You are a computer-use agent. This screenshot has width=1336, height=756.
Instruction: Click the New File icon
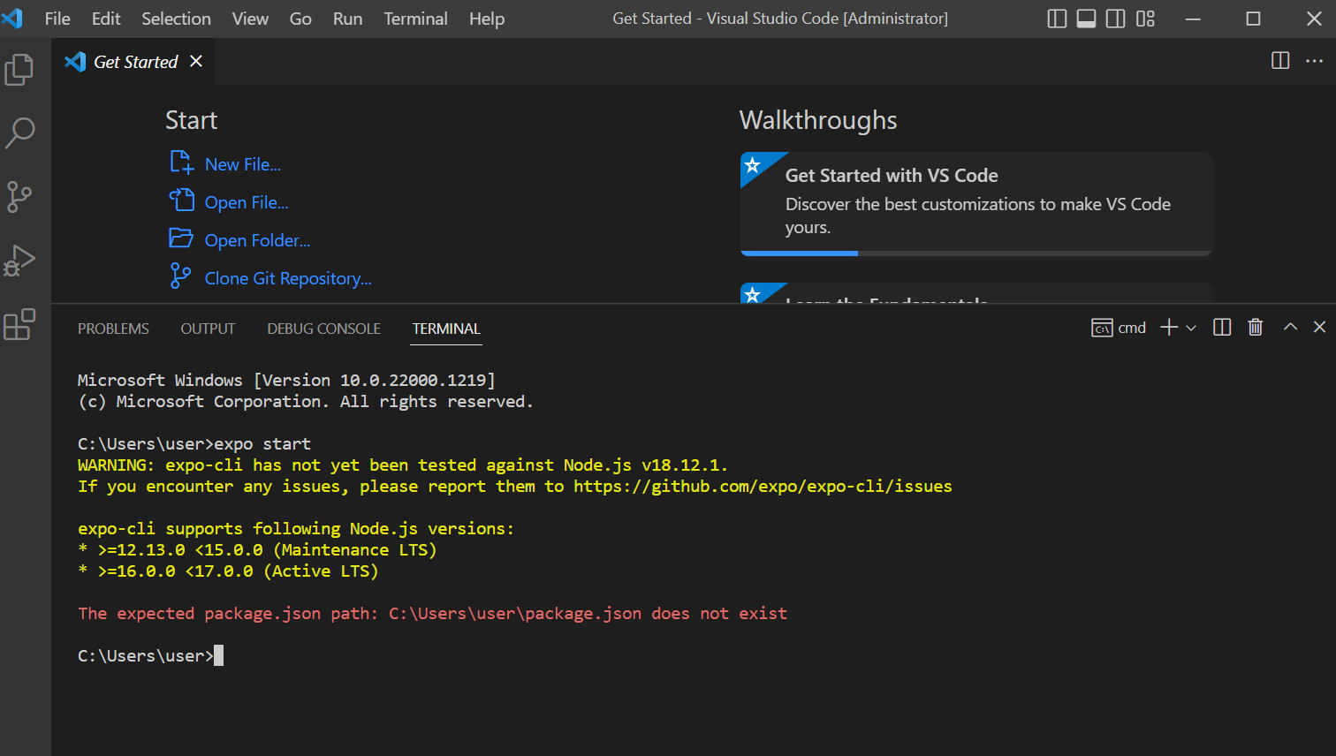coord(181,163)
